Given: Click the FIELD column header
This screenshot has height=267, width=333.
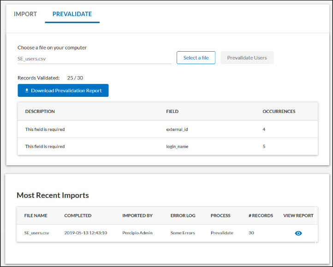Looking at the screenshot, I should tap(172, 112).
